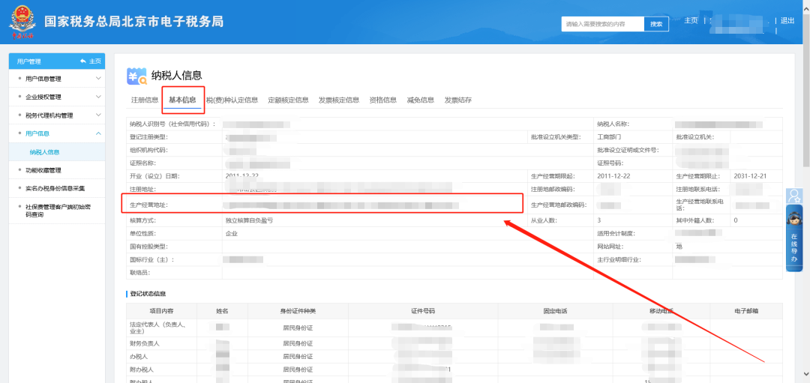Open 社保费管理客户端初始密码查询 item

tap(55, 211)
